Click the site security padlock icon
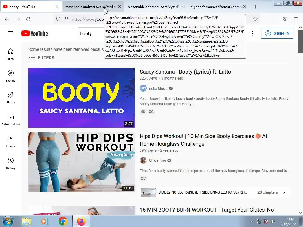 pos(67,19)
